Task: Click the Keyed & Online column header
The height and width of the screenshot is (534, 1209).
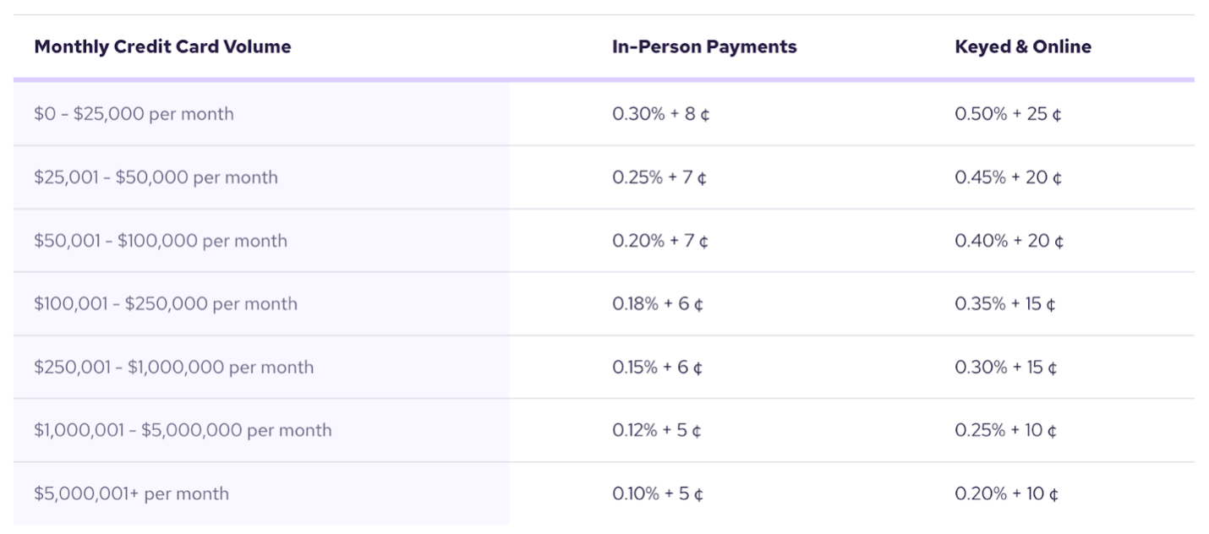Action: coord(1023,46)
